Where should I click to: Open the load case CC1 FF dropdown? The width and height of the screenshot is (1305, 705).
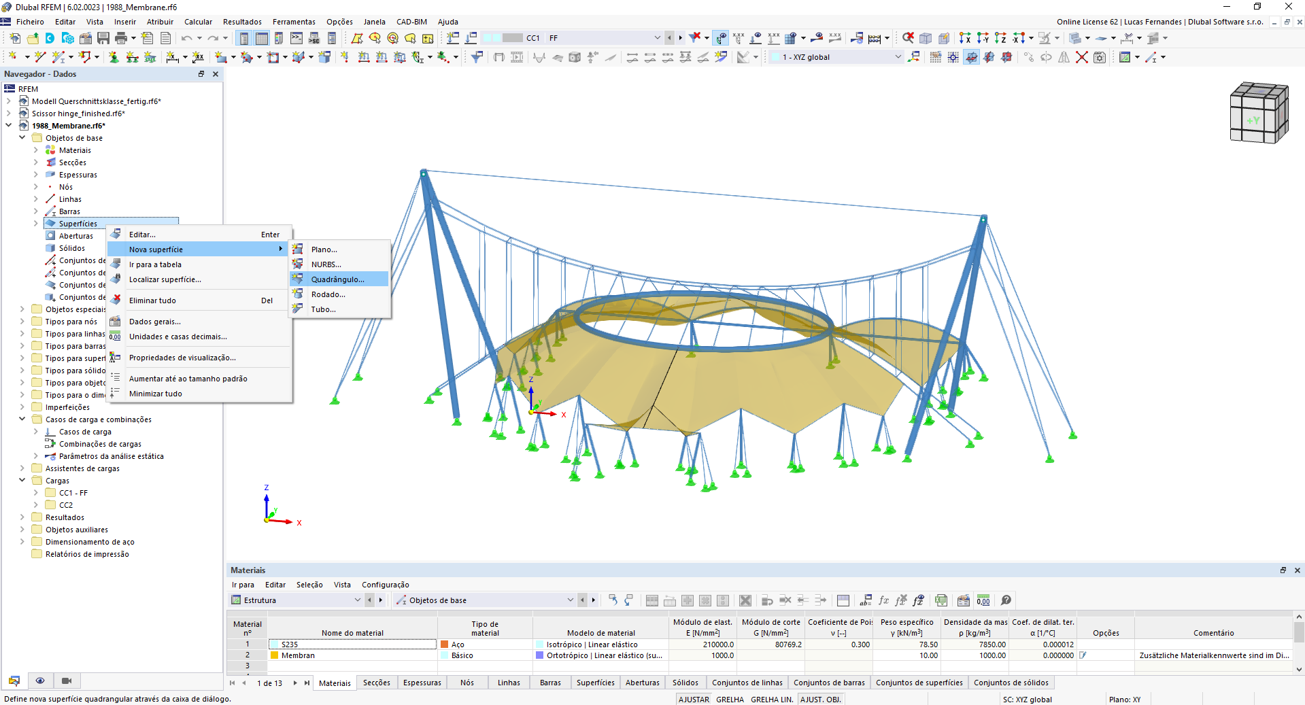pos(657,38)
